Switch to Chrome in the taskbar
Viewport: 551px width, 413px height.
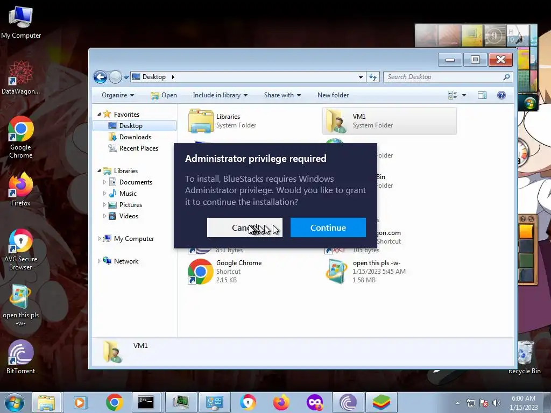pyautogui.click(x=114, y=402)
